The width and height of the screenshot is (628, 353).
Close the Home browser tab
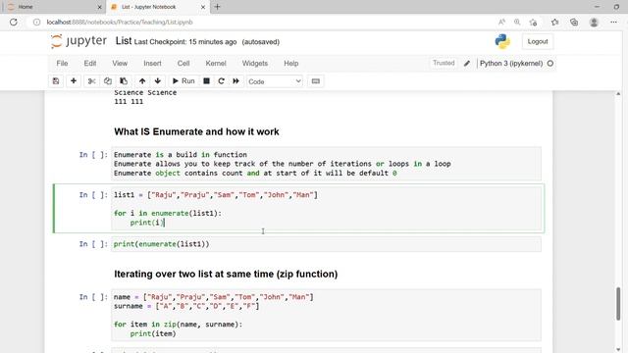99,7
